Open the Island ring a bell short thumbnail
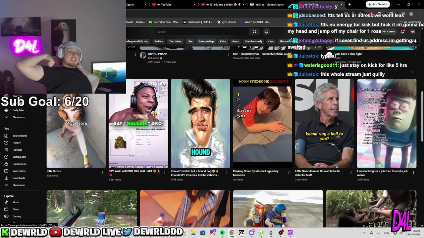The width and height of the screenshot is (424, 238). coord(325,124)
